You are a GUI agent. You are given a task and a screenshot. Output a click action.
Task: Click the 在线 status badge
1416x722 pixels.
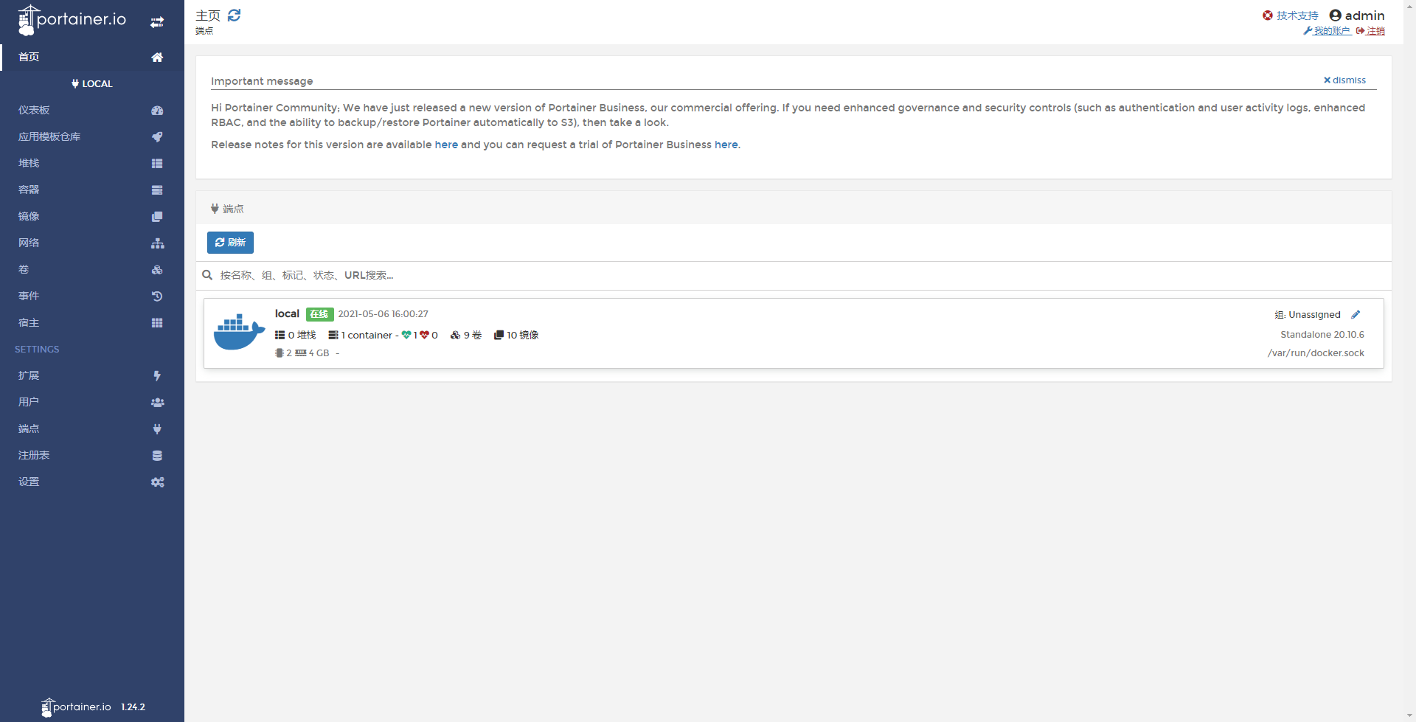tap(319, 314)
